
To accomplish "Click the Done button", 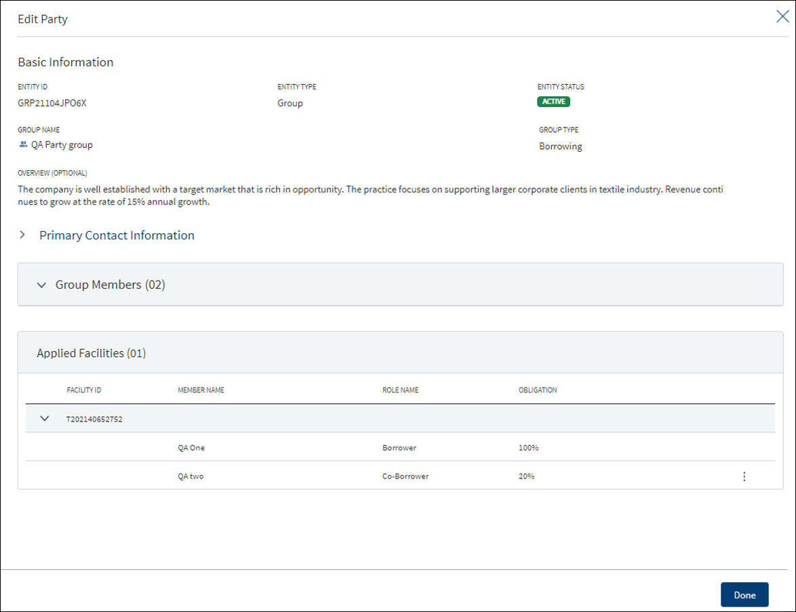I will click(744, 595).
